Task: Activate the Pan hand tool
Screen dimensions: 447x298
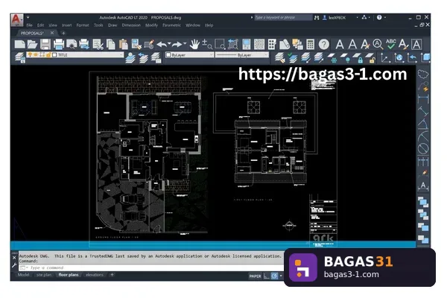Action: [x=194, y=44]
